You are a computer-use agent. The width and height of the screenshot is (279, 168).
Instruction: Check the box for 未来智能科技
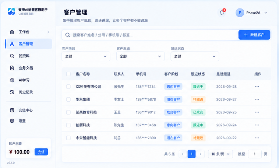point(68,138)
